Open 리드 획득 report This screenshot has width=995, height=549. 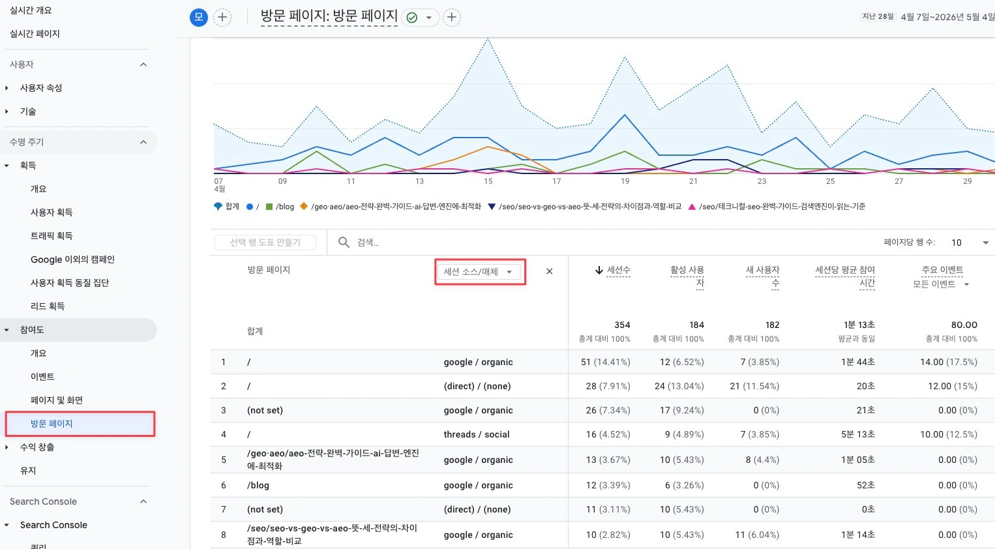[48, 306]
